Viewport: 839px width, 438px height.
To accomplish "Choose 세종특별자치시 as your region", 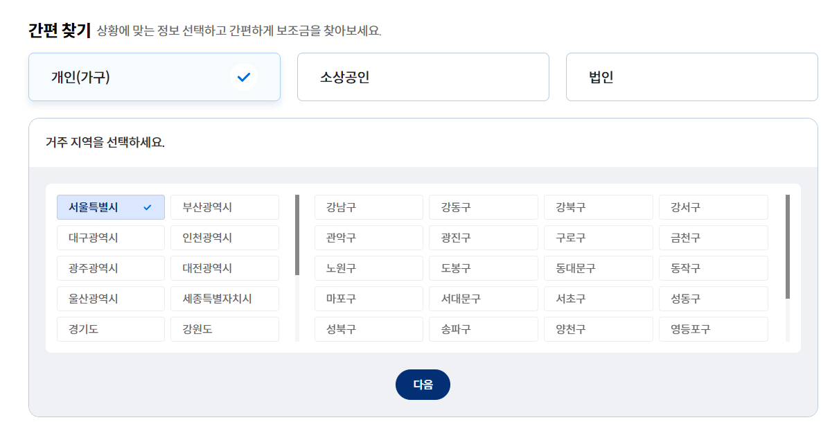I will (x=224, y=298).
